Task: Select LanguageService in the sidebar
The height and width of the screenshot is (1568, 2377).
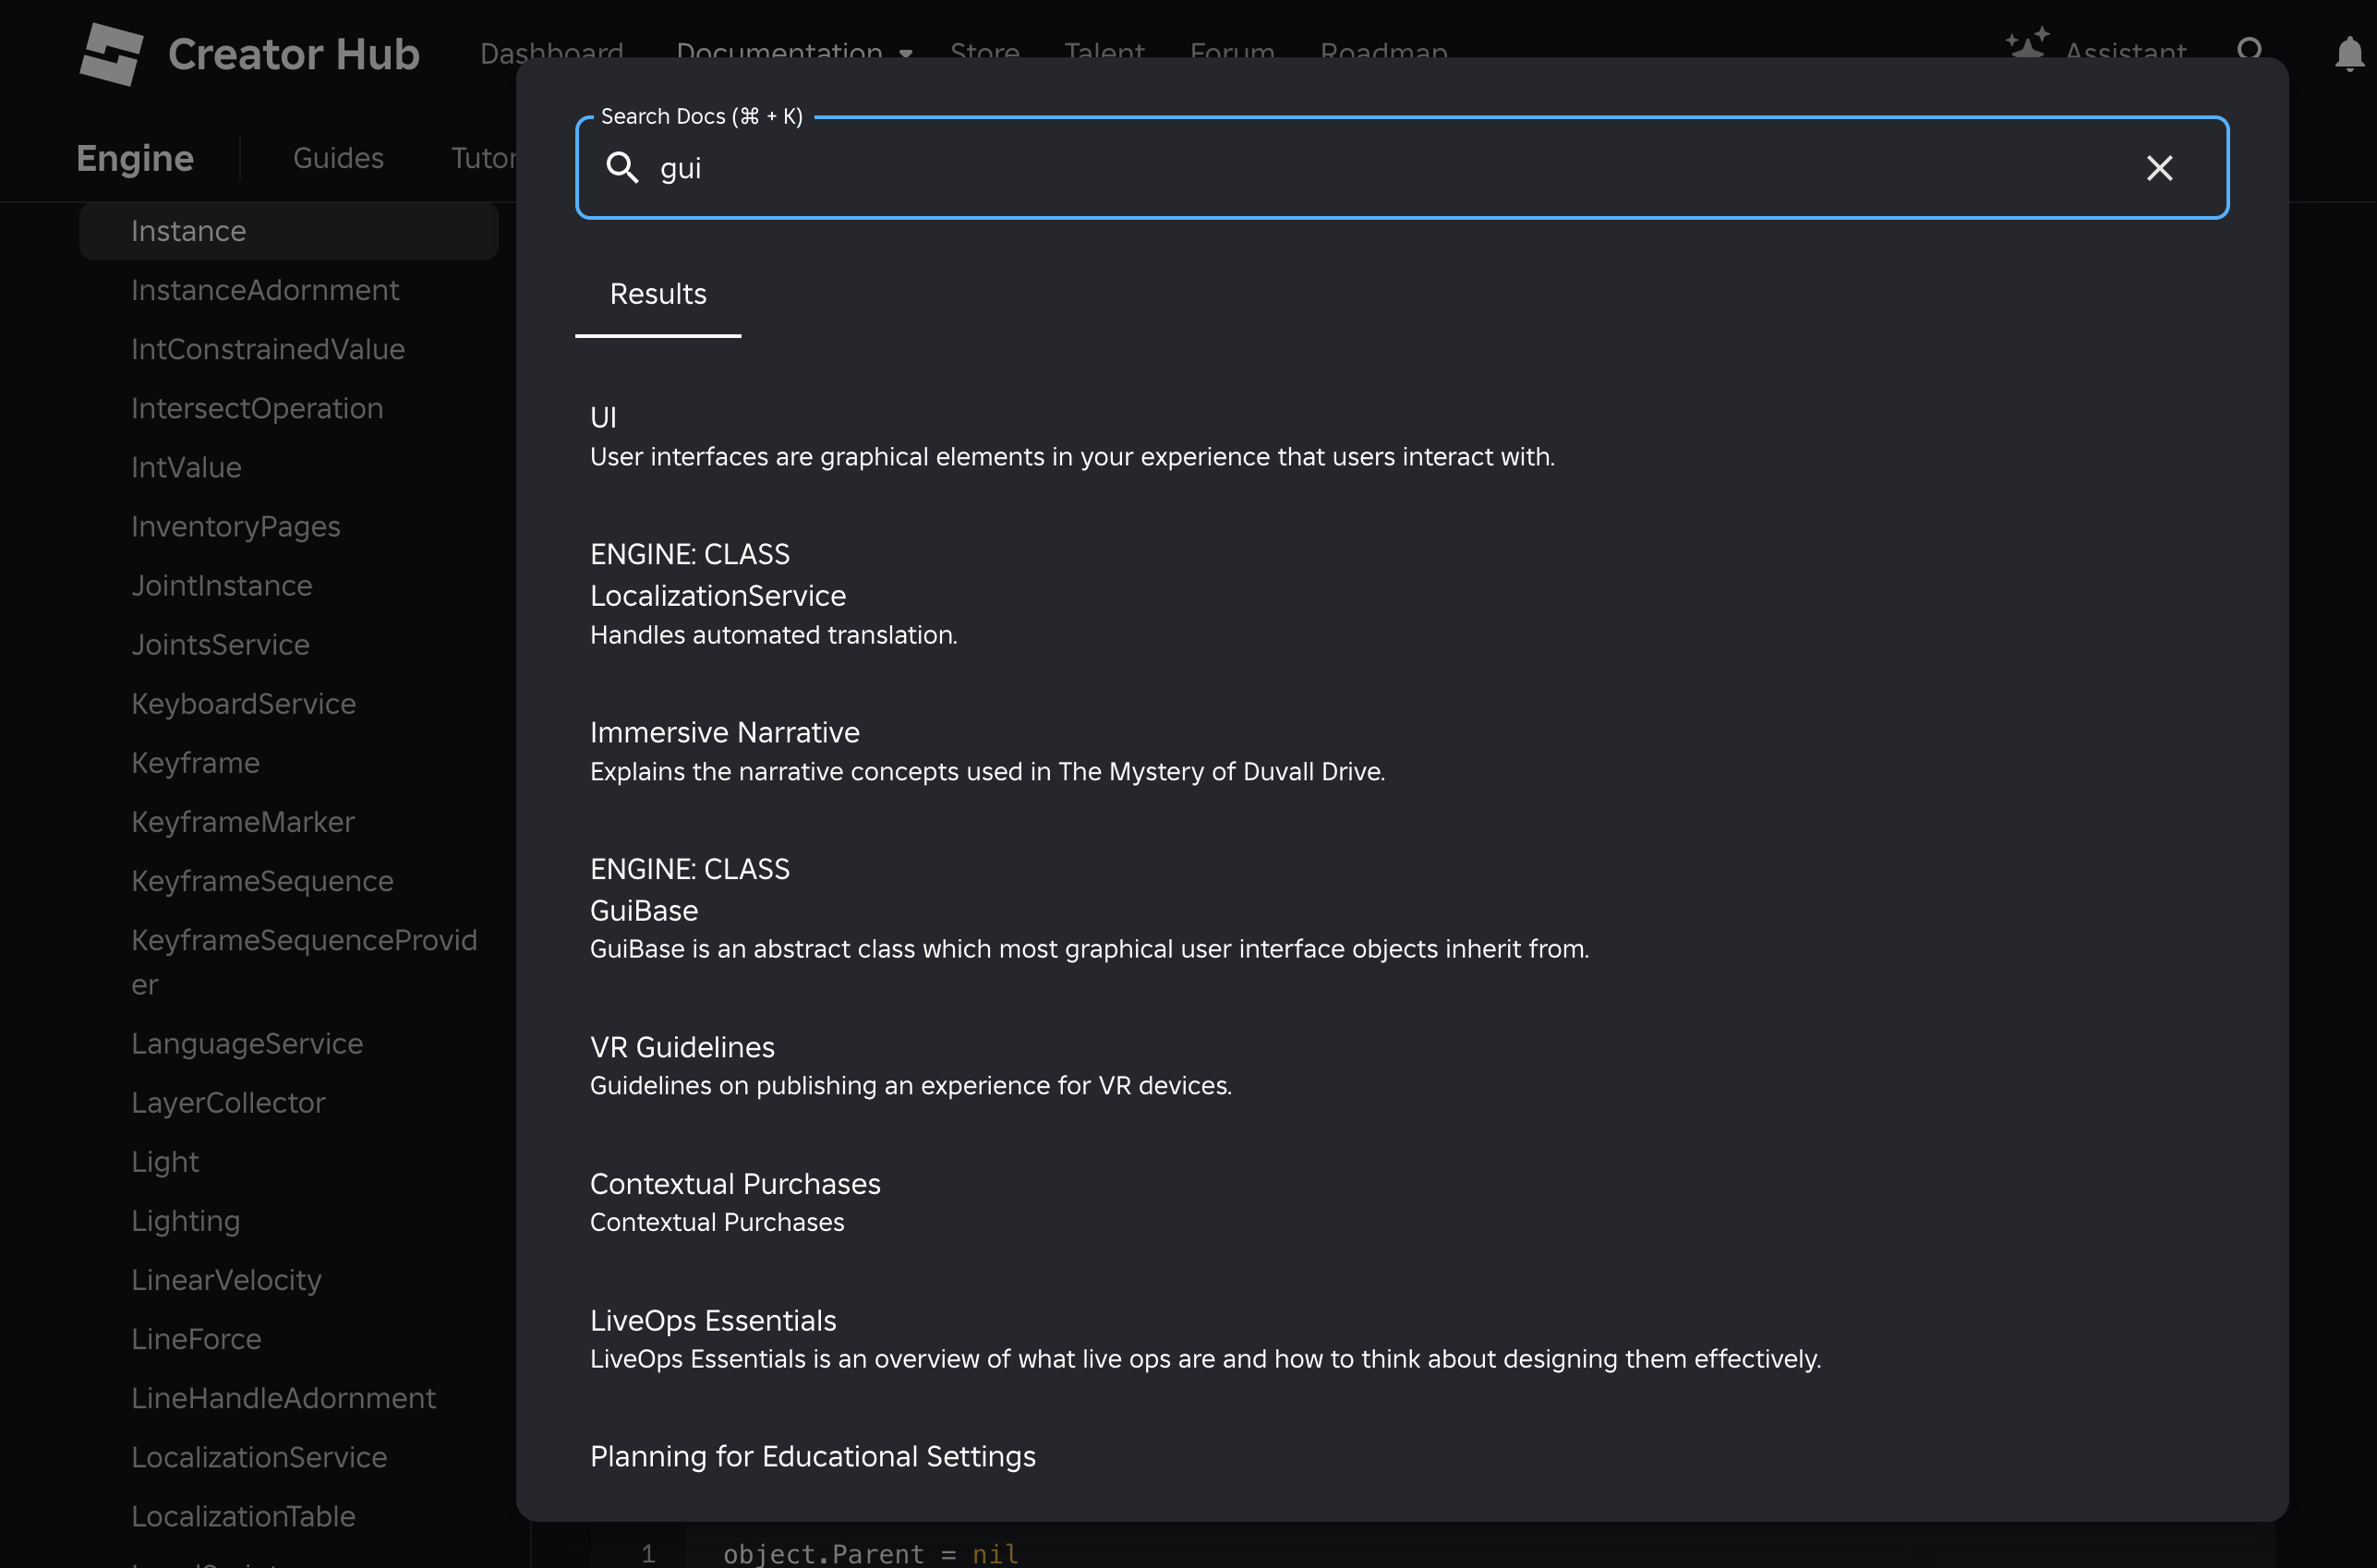Action: (x=247, y=1044)
